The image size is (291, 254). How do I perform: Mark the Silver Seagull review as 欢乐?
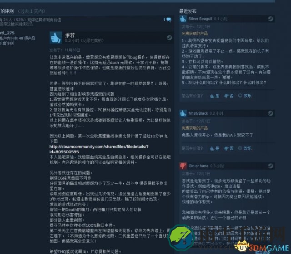coord(245,96)
